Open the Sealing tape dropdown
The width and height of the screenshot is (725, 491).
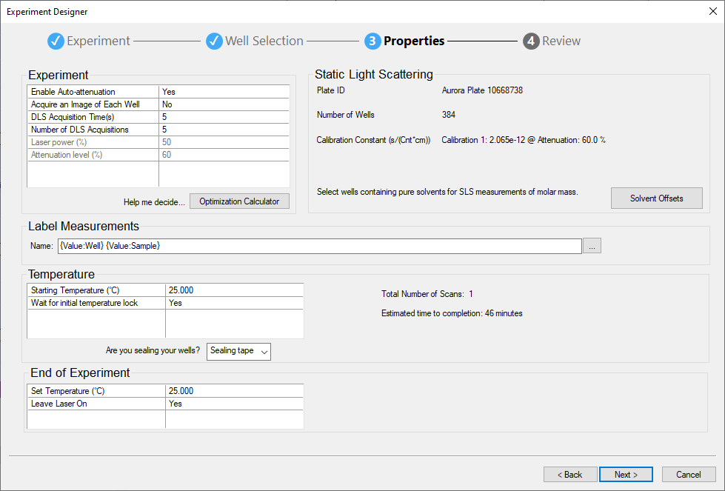click(x=238, y=351)
